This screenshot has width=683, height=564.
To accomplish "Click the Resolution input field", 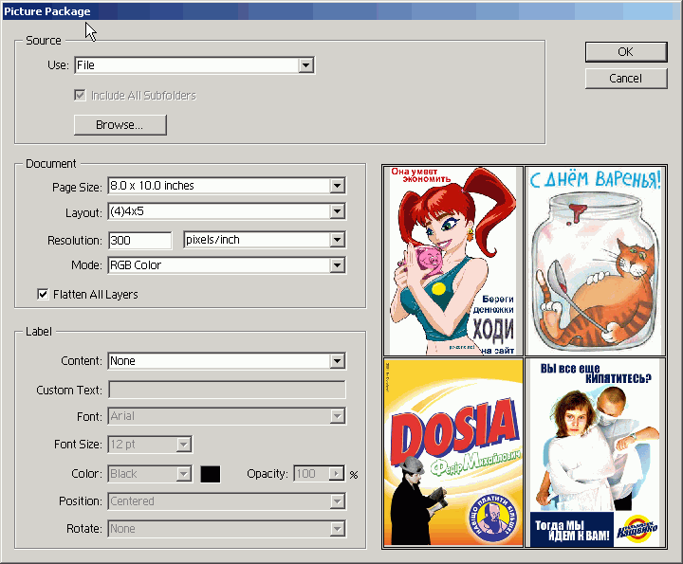I will click(139, 240).
